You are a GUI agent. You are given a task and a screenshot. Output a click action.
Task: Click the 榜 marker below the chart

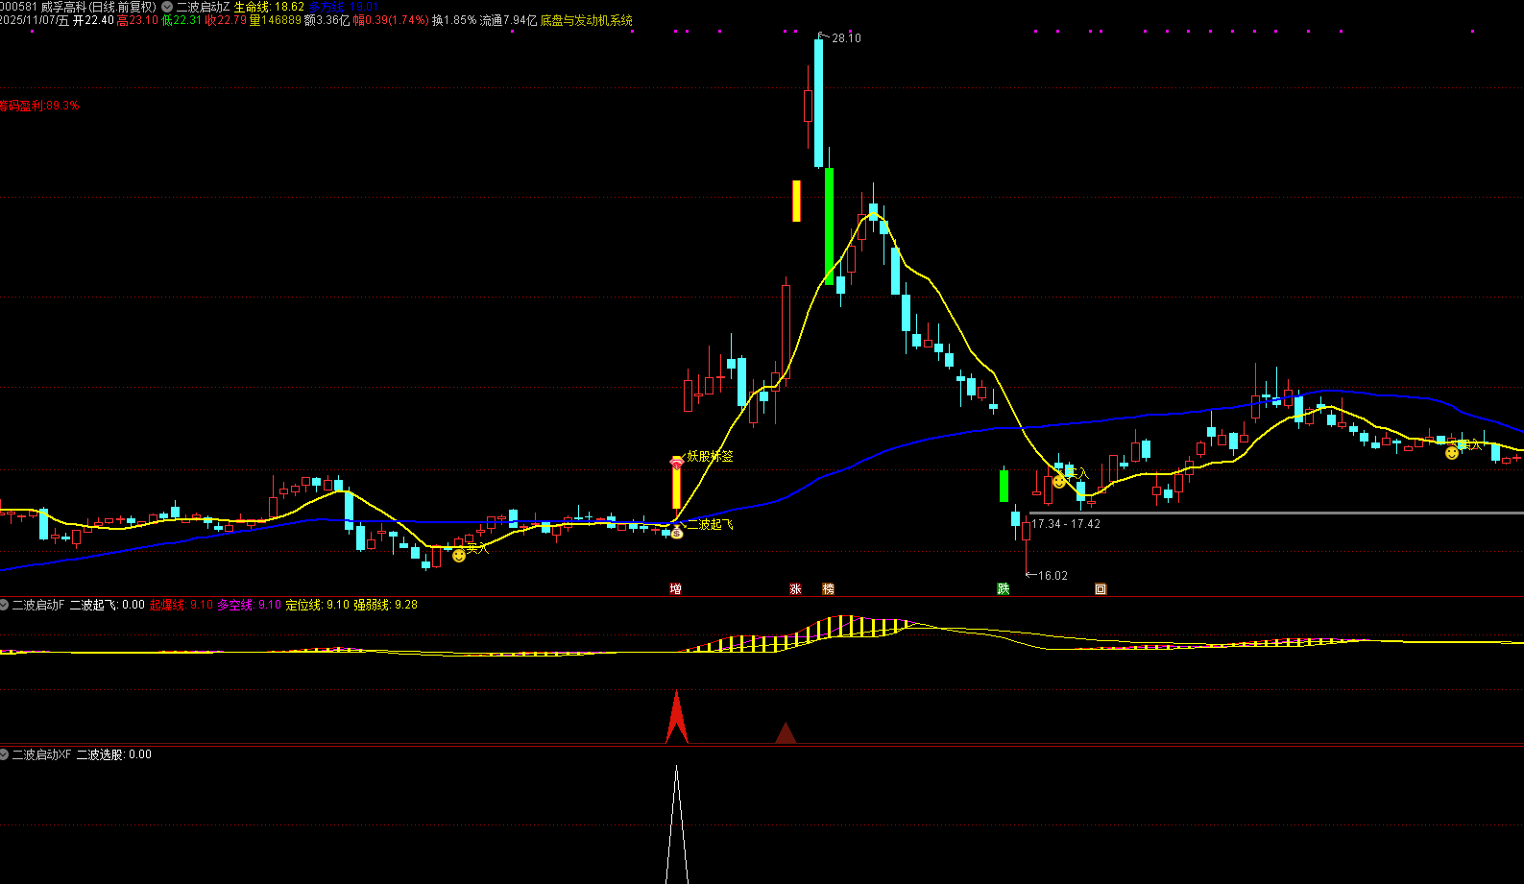click(x=828, y=588)
